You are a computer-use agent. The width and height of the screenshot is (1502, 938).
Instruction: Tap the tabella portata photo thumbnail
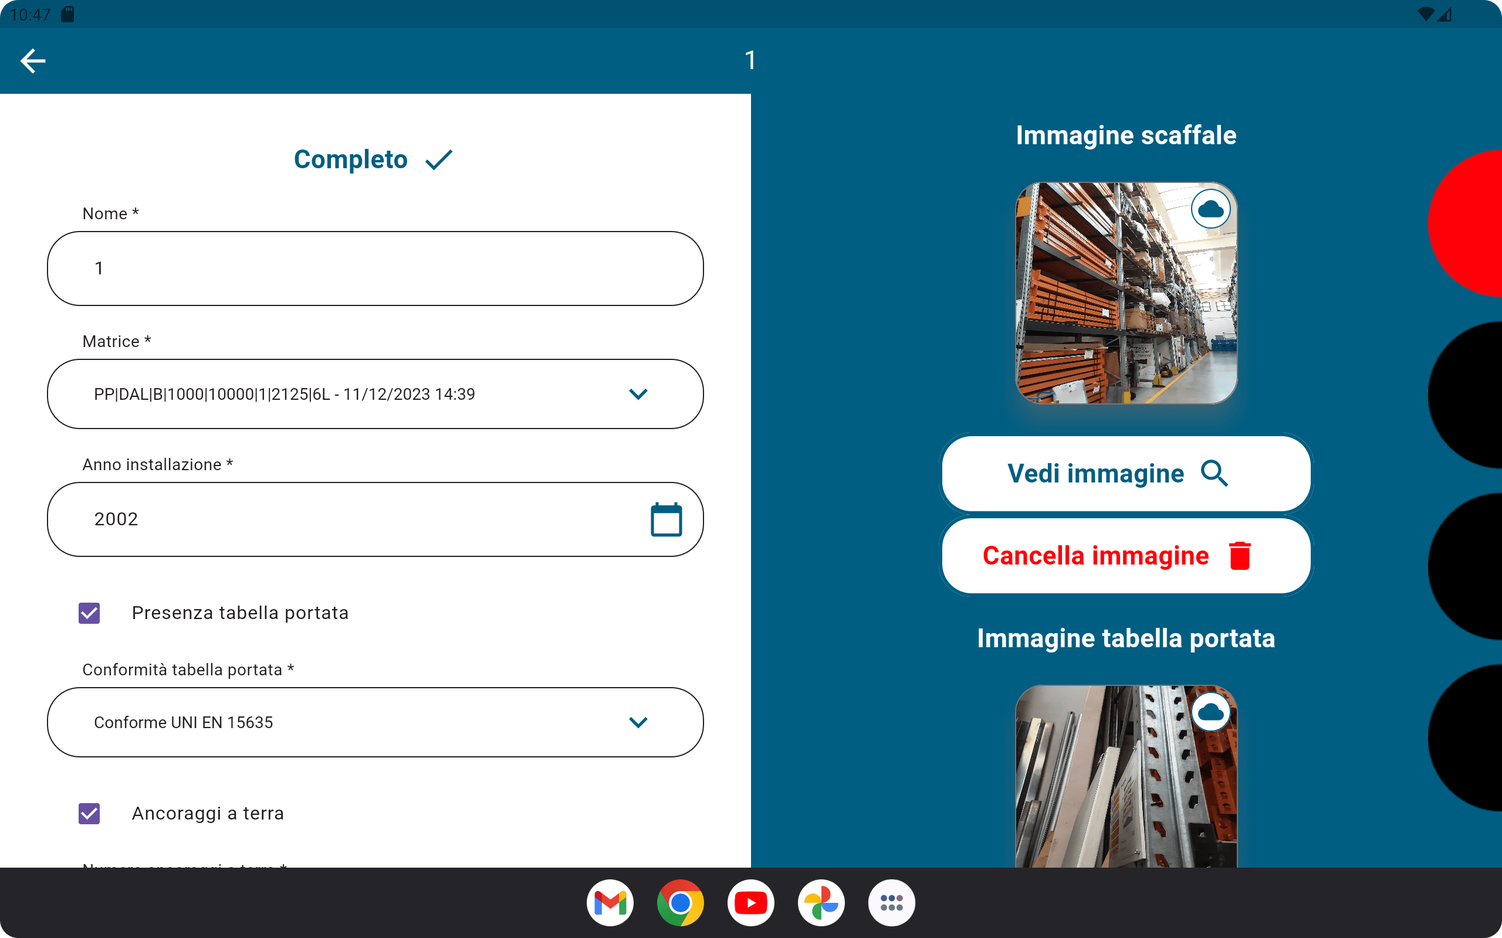pyautogui.click(x=1126, y=776)
